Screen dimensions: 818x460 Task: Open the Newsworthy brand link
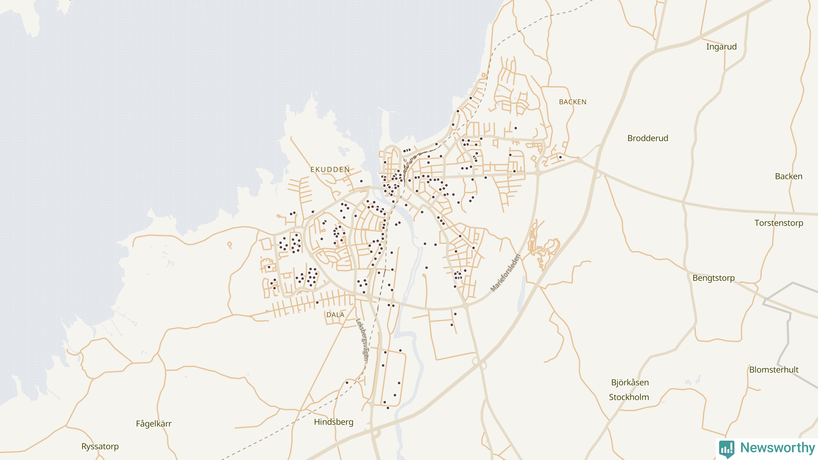point(767,448)
